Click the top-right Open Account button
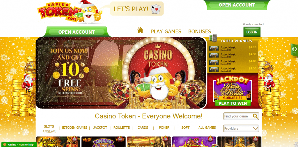The image size is (298, 147). 237,5
